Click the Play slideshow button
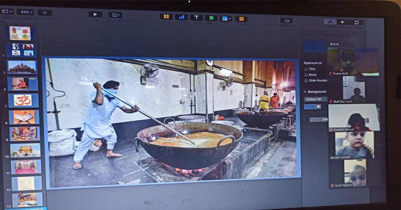This screenshot has height=210, width=401. pos(95,14)
